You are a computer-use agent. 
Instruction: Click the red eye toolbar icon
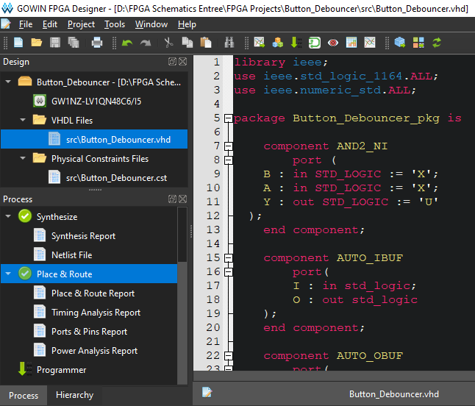(x=333, y=43)
